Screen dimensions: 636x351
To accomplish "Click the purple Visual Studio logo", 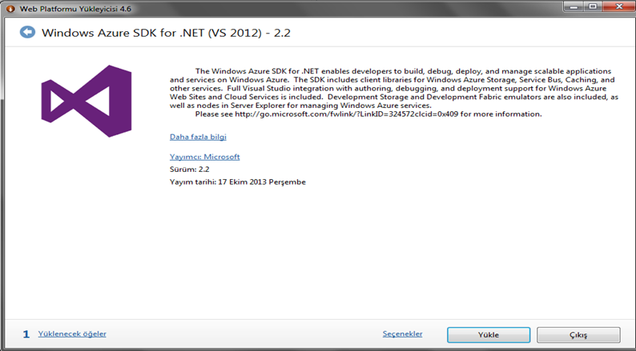I will tap(87, 101).
